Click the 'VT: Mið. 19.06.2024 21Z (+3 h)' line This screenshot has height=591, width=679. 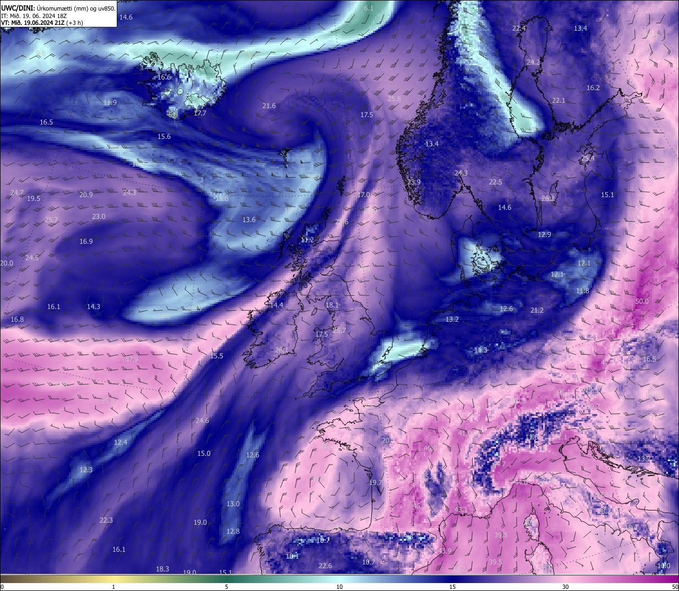coord(42,23)
